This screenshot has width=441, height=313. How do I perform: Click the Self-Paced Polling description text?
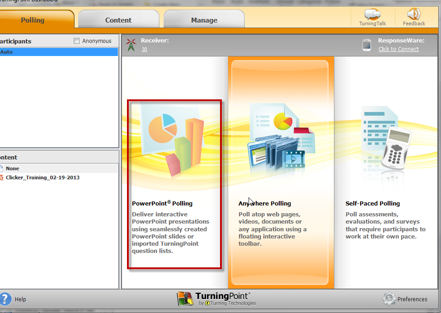[x=385, y=225]
